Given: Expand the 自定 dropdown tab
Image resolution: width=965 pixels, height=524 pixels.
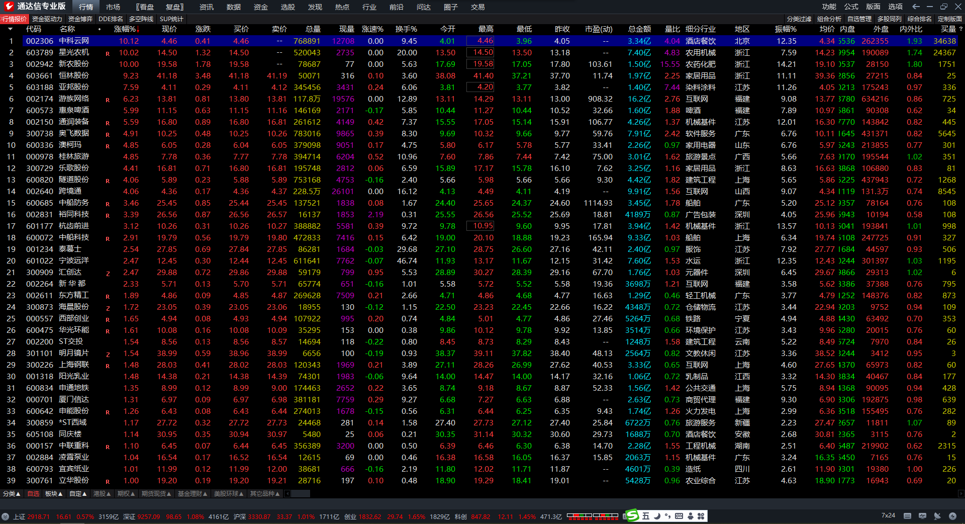Looking at the screenshot, I should coord(78,494).
